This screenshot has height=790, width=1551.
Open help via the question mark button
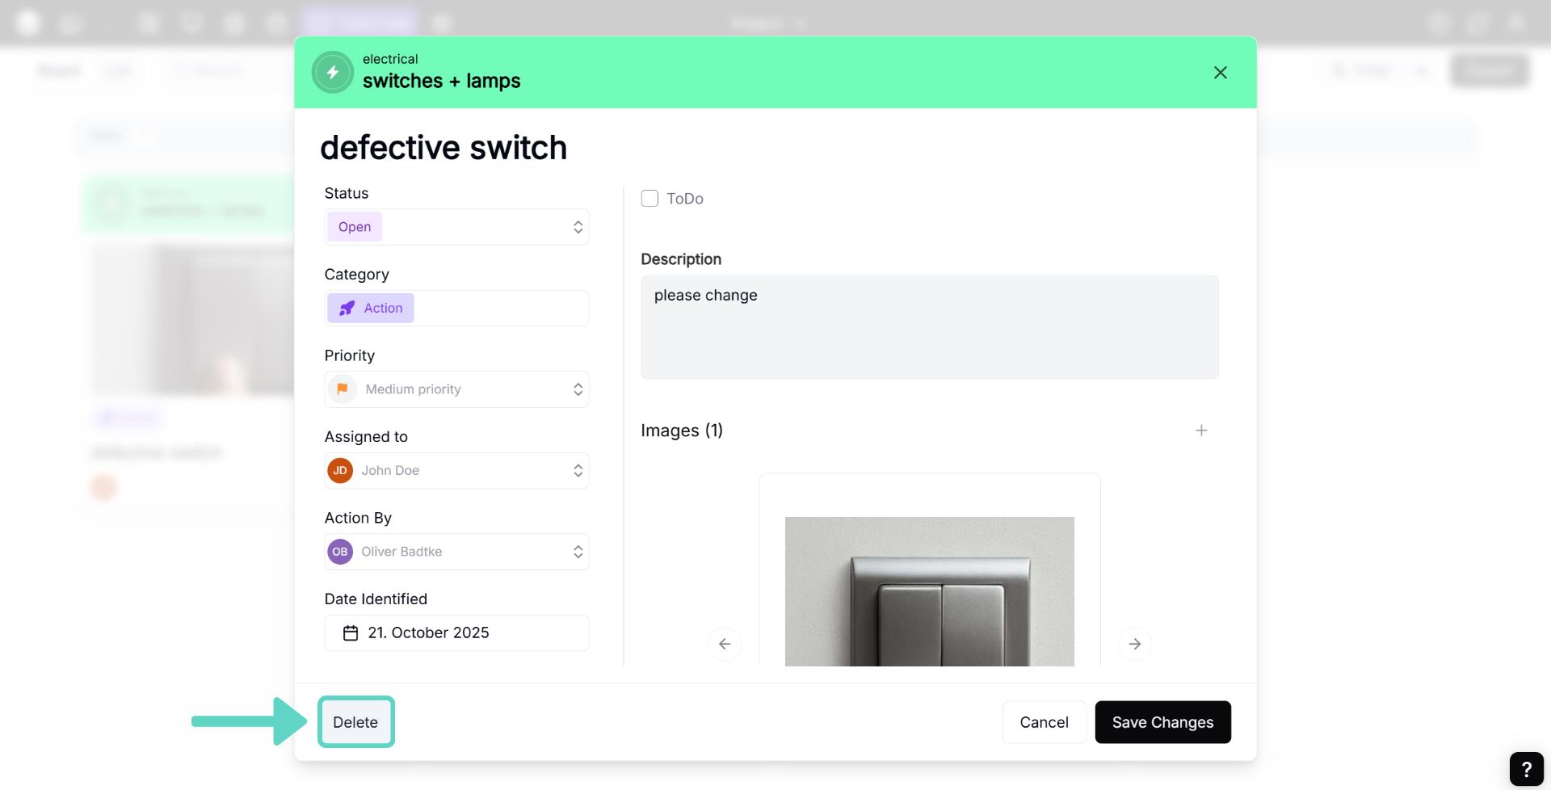tap(1526, 769)
